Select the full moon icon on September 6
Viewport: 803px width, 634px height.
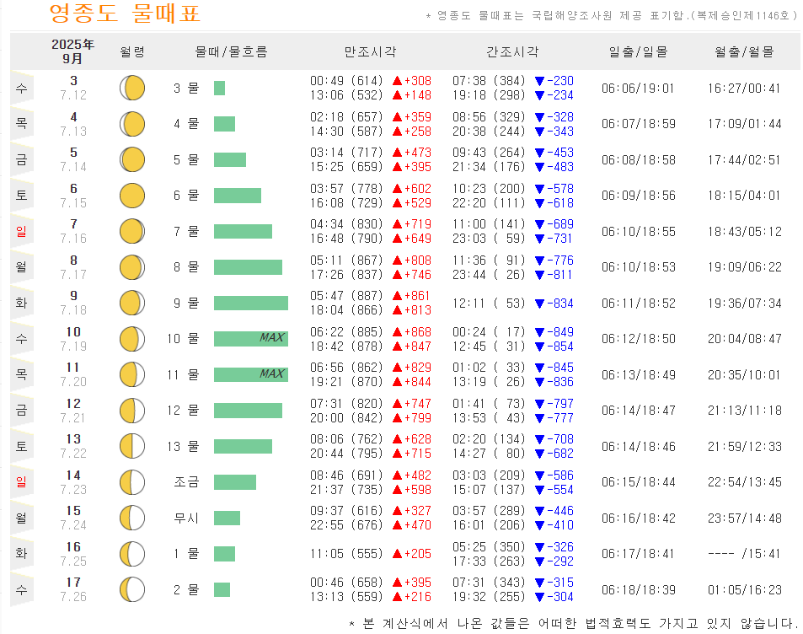coord(131,195)
